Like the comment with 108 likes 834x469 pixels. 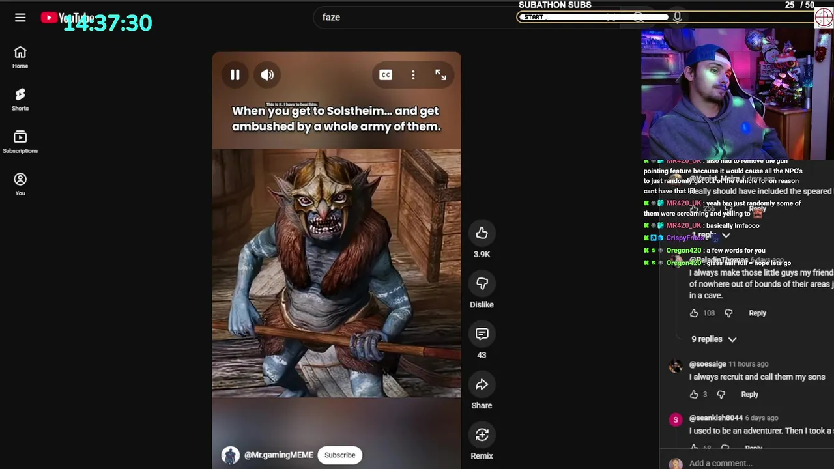coord(694,313)
